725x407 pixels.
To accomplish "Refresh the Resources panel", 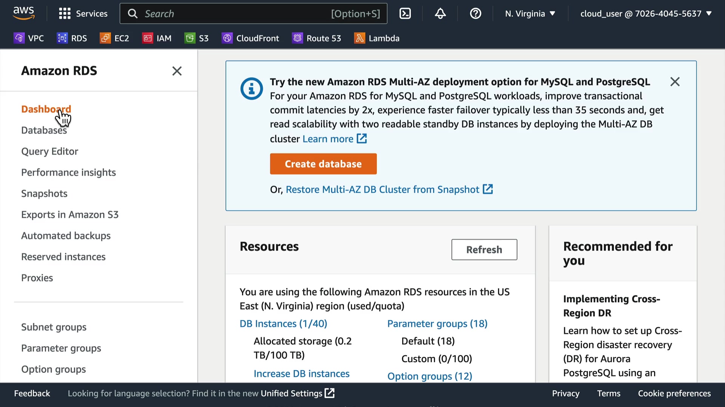I will coord(484,249).
